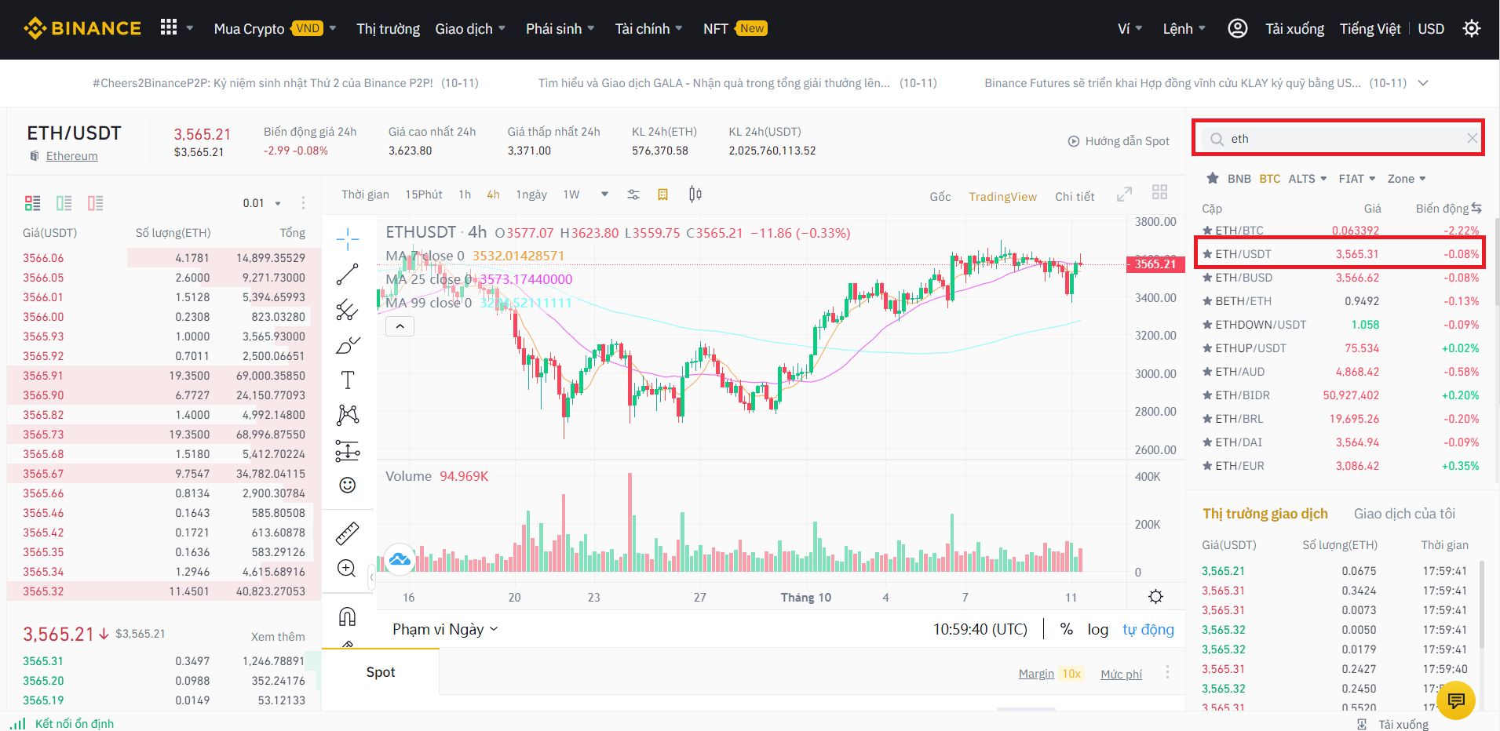Image resolution: width=1500 pixels, height=731 pixels.
Task: Switch to the Gốc chart tab
Action: click(x=940, y=196)
